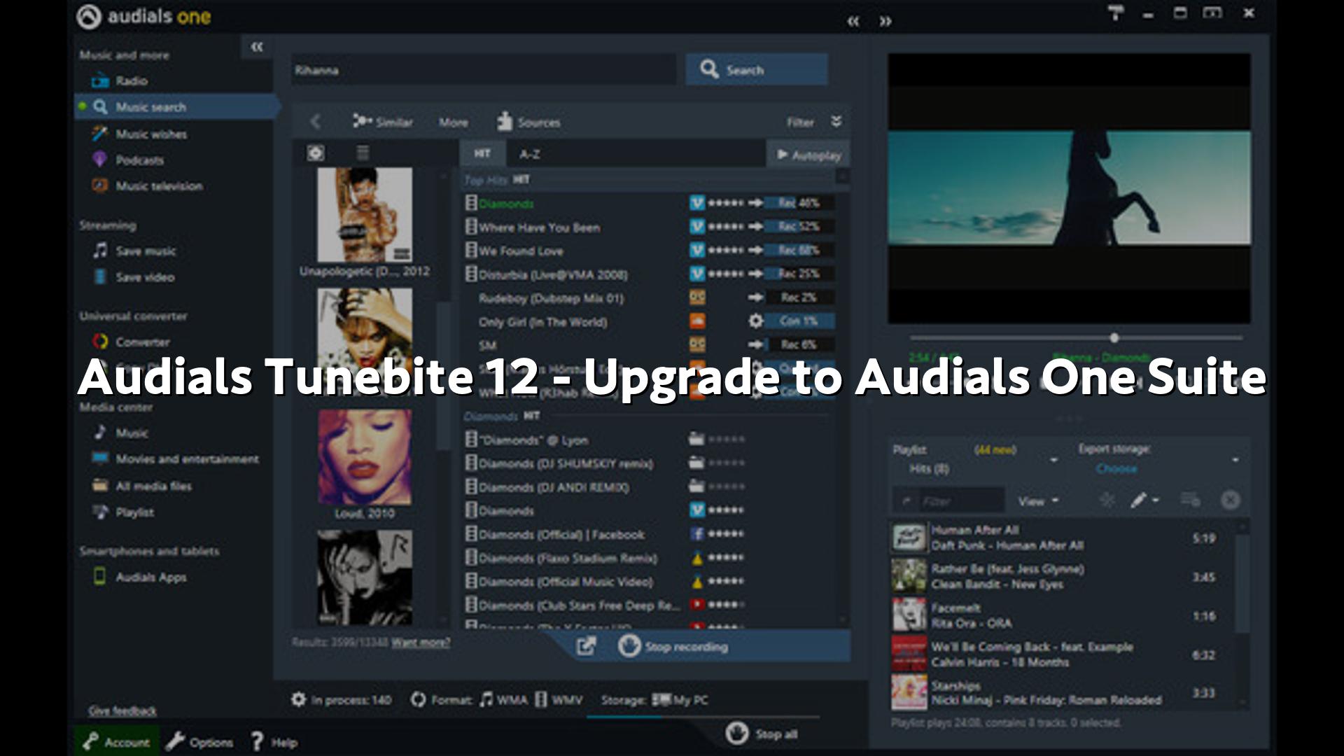Expand the Filter chevron

[x=836, y=122]
